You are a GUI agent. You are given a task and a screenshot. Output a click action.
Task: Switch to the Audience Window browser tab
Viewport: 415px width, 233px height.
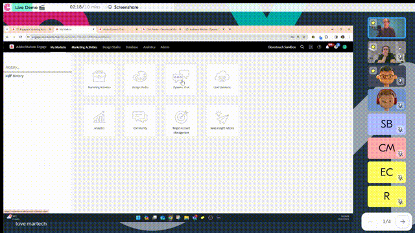tap(205, 29)
